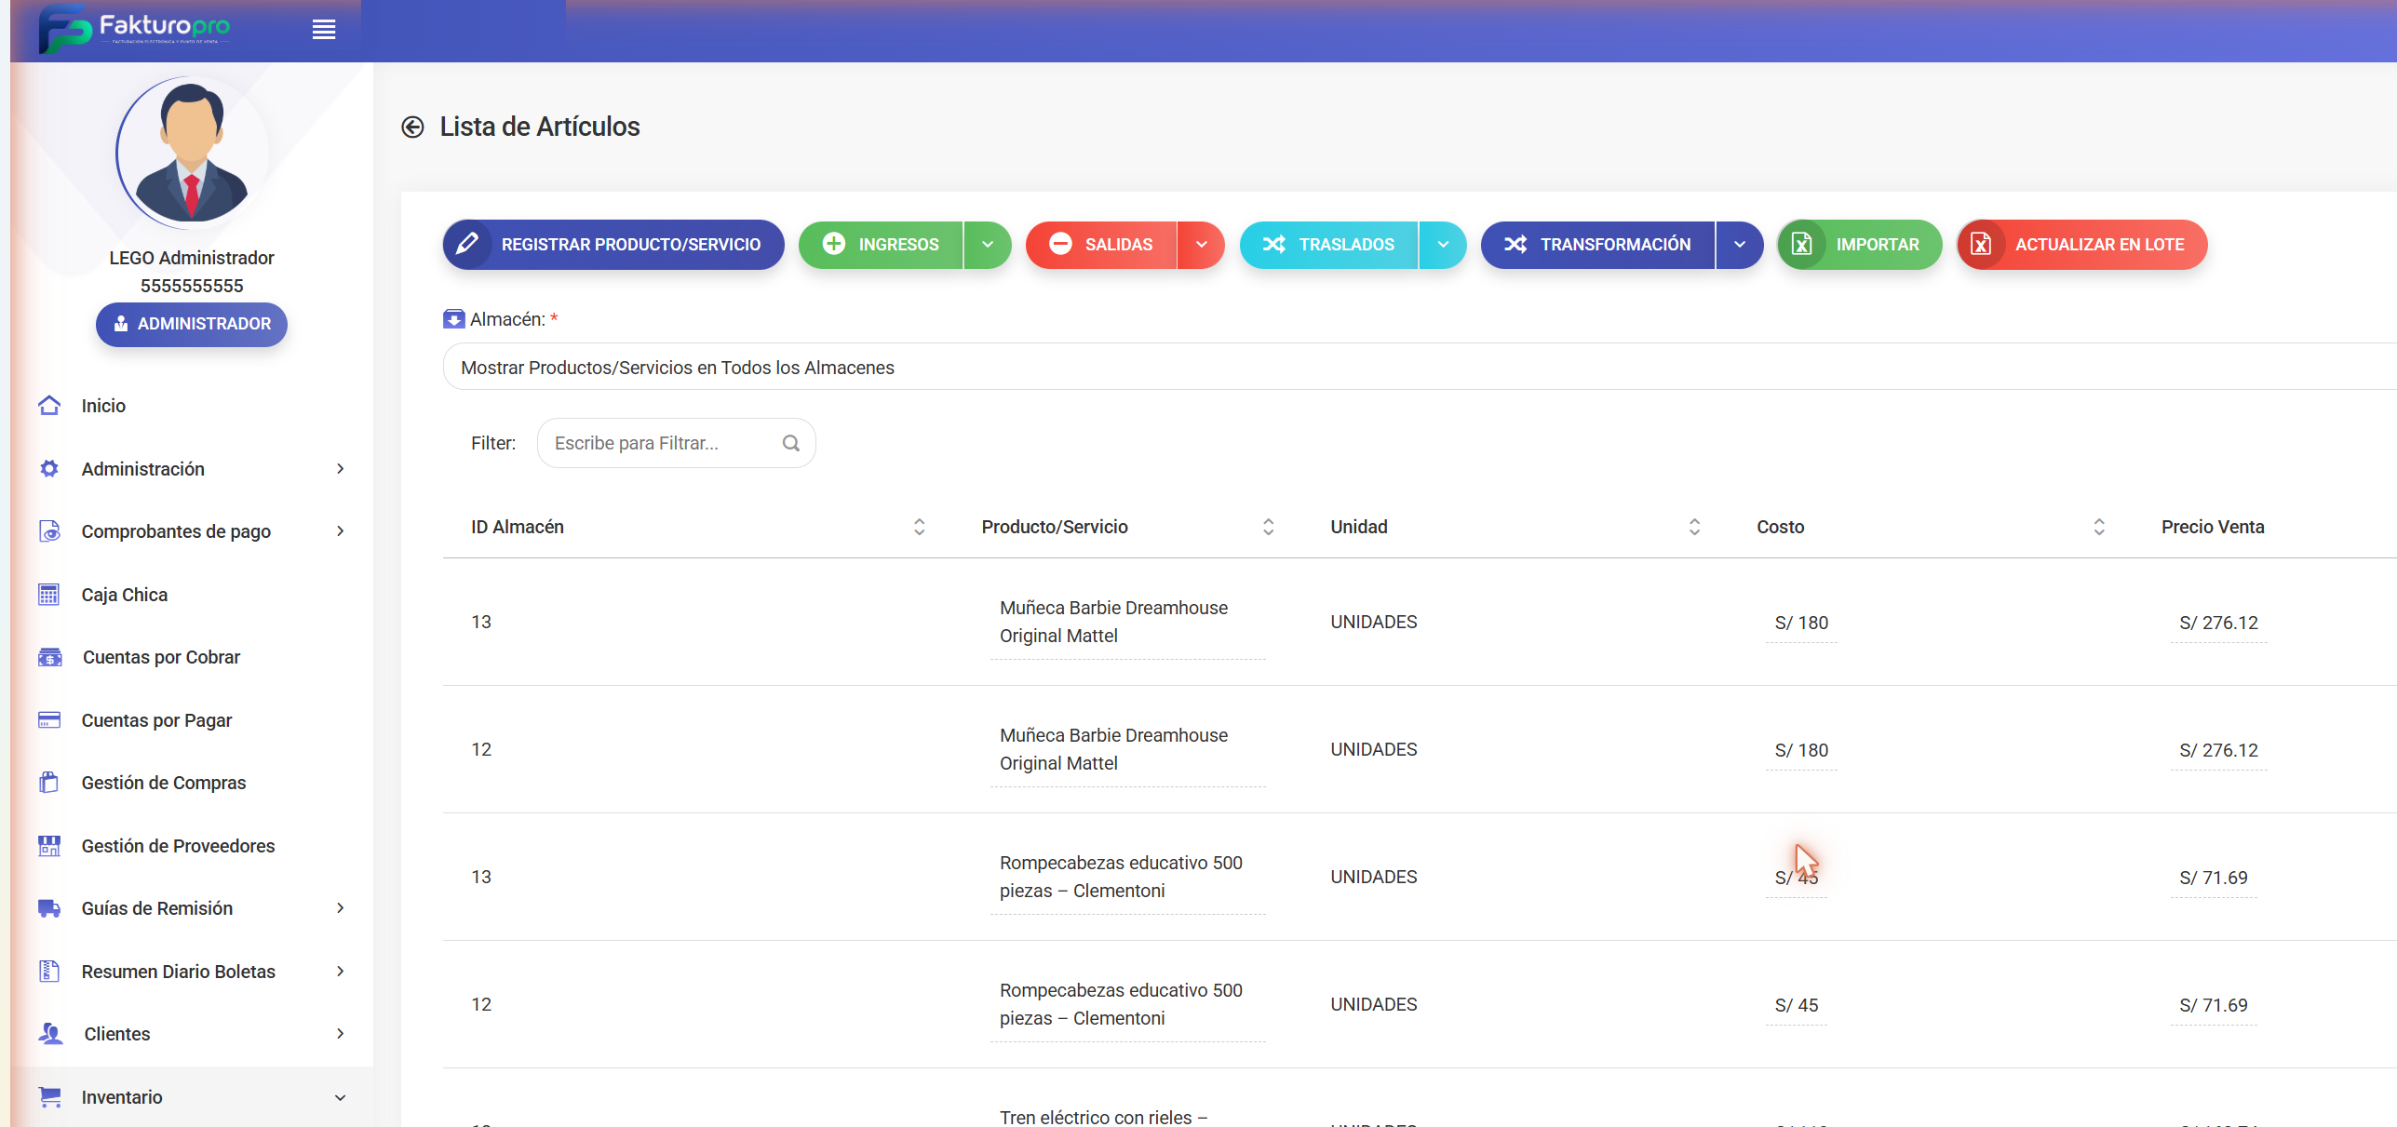Open the INGRESOS dropdown arrow
The width and height of the screenshot is (2397, 1127).
coord(988,245)
